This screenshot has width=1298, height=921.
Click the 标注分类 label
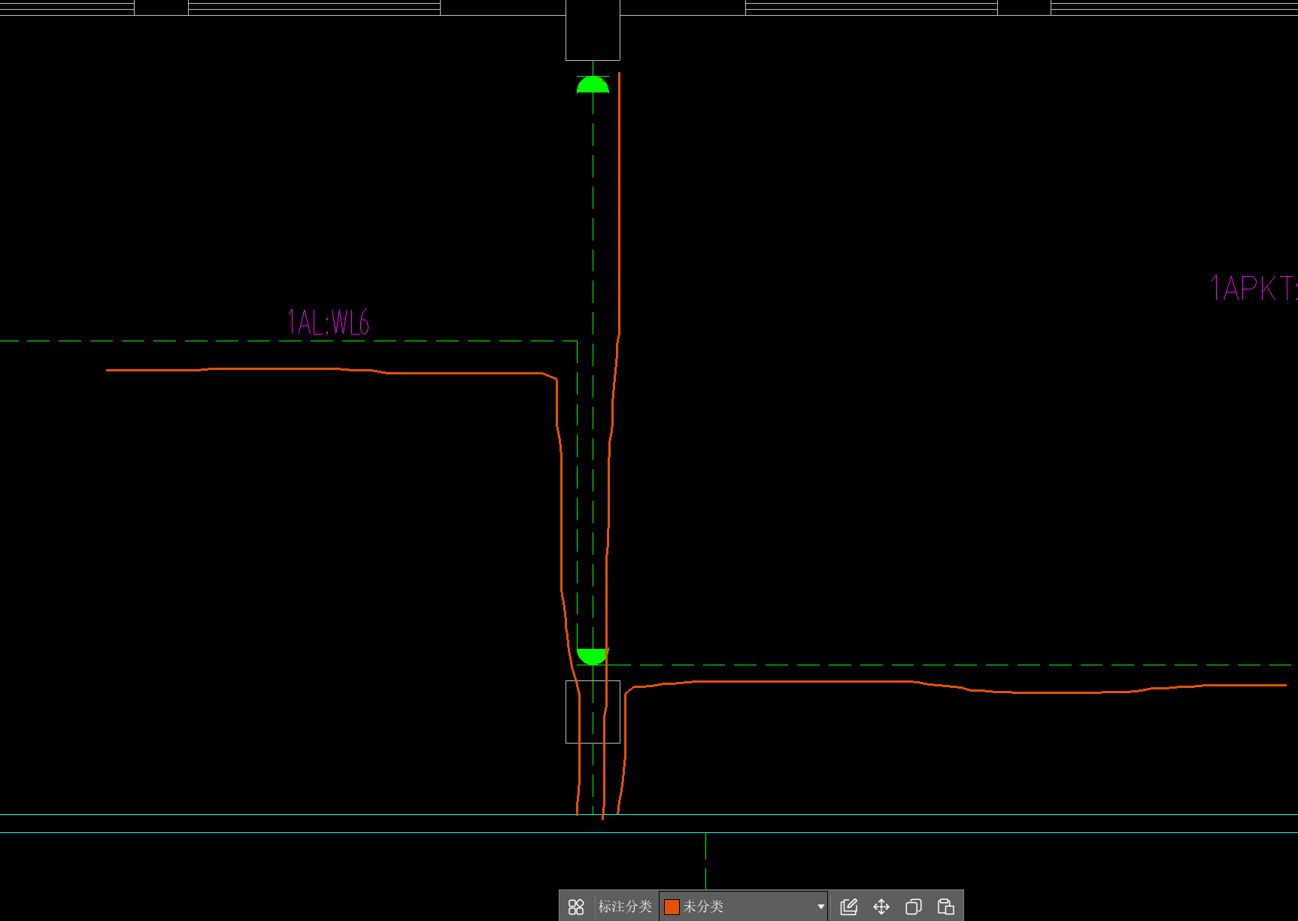tap(625, 907)
